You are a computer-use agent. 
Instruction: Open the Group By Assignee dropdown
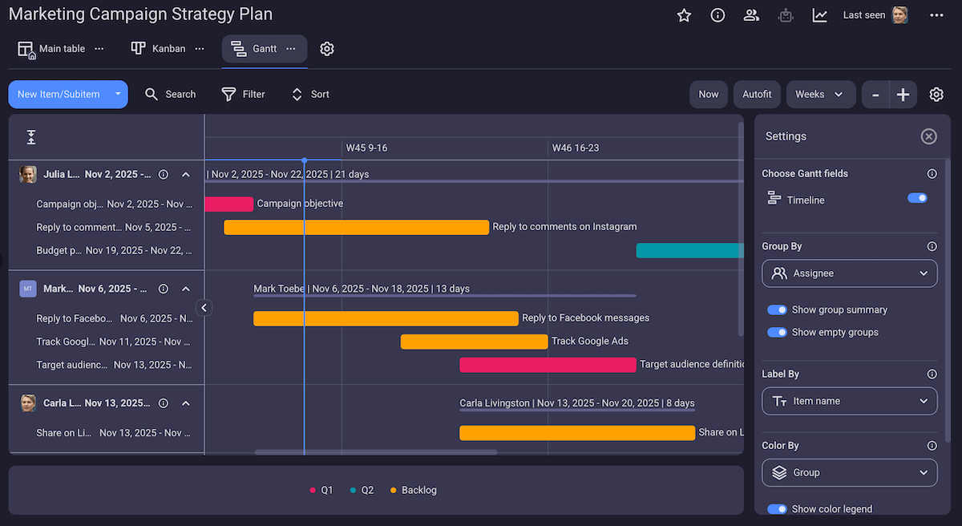849,273
